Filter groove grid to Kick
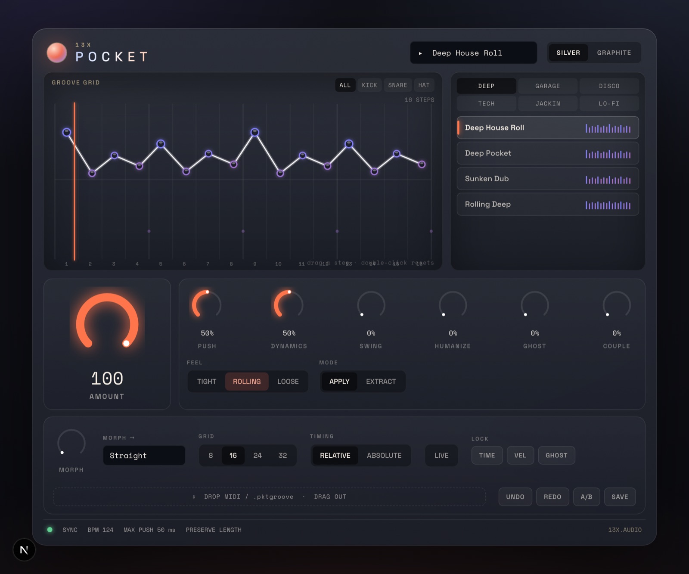Viewport: 689px width, 574px height. [369, 85]
